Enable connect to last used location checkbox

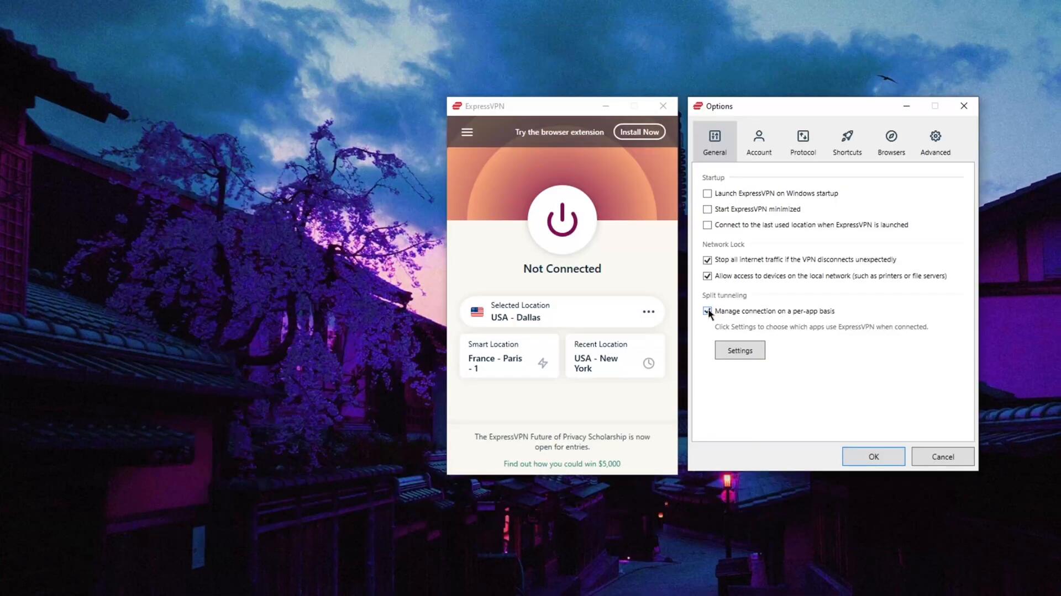[x=707, y=225]
